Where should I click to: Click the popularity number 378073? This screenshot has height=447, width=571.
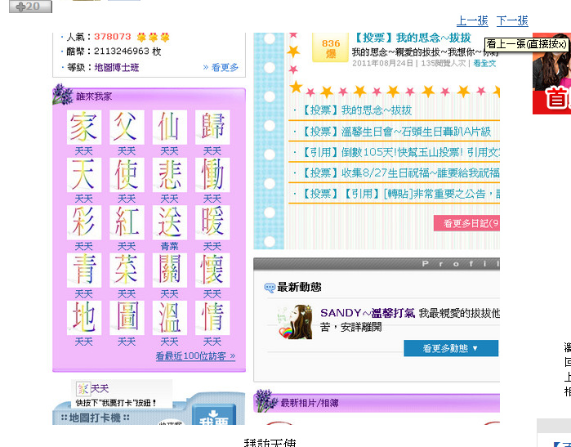(x=113, y=37)
